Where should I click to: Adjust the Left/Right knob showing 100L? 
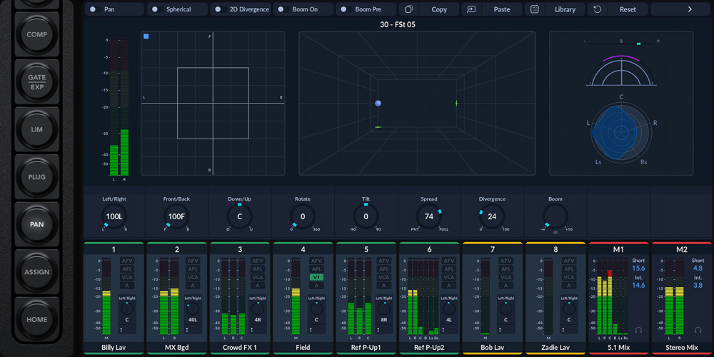coord(114,217)
